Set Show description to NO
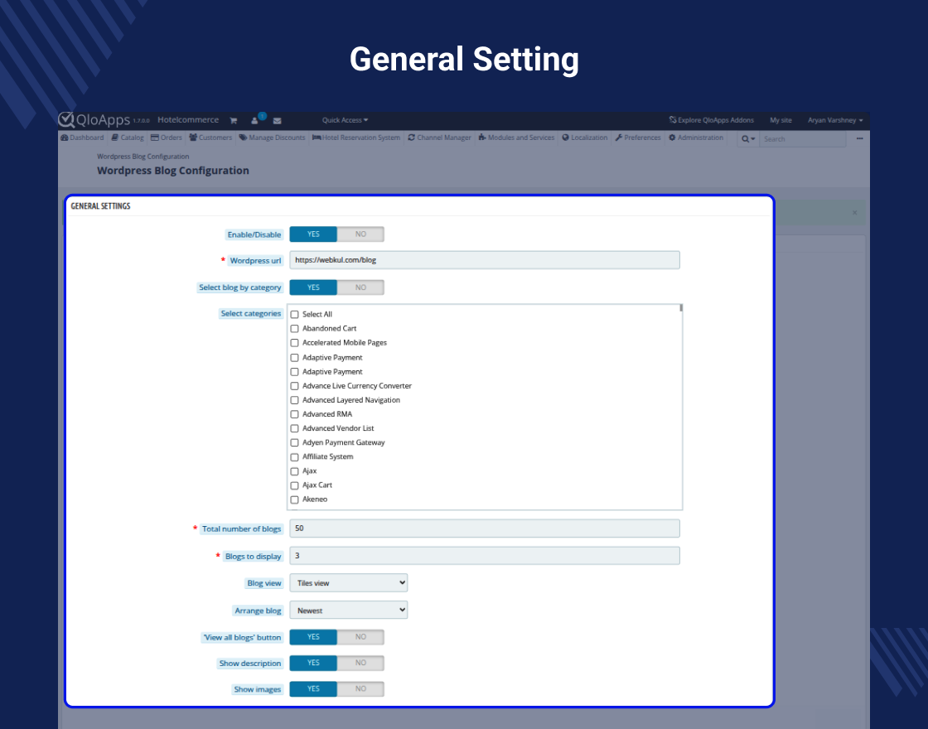The width and height of the screenshot is (928, 729). pyautogui.click(x=360, y=664)
